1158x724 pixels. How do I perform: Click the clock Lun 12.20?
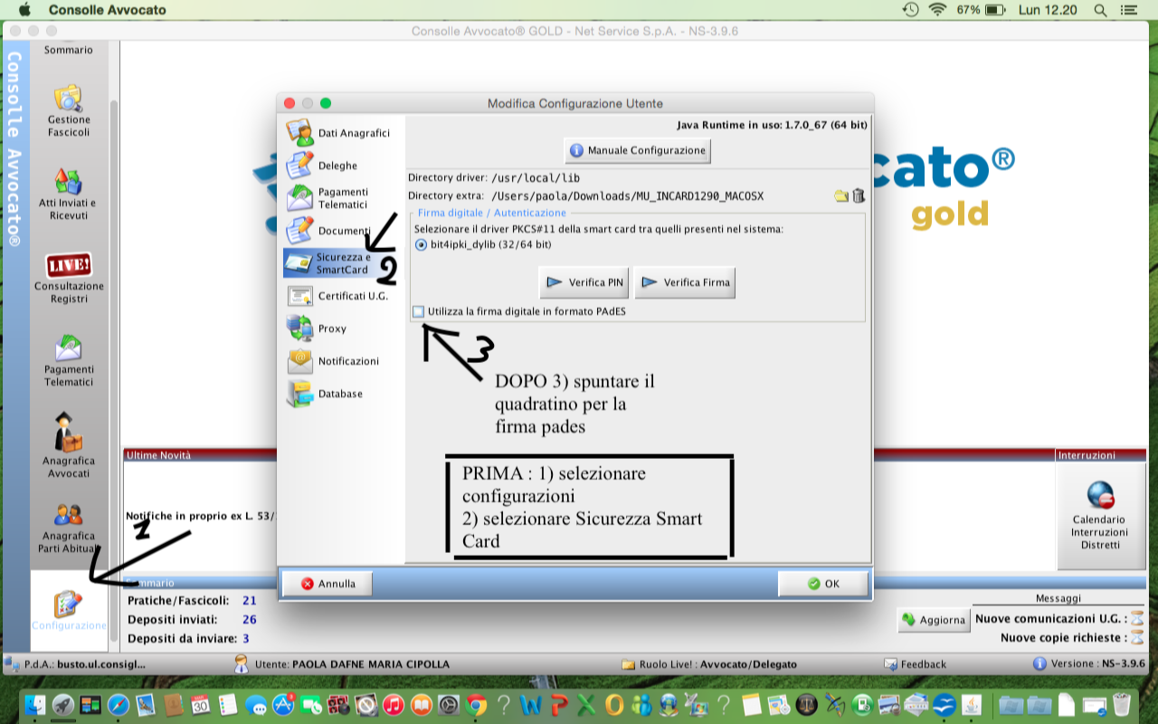pos(1048,10)
